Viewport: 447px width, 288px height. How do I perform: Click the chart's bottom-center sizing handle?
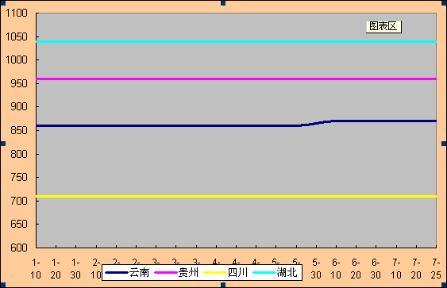pos(223,285)
